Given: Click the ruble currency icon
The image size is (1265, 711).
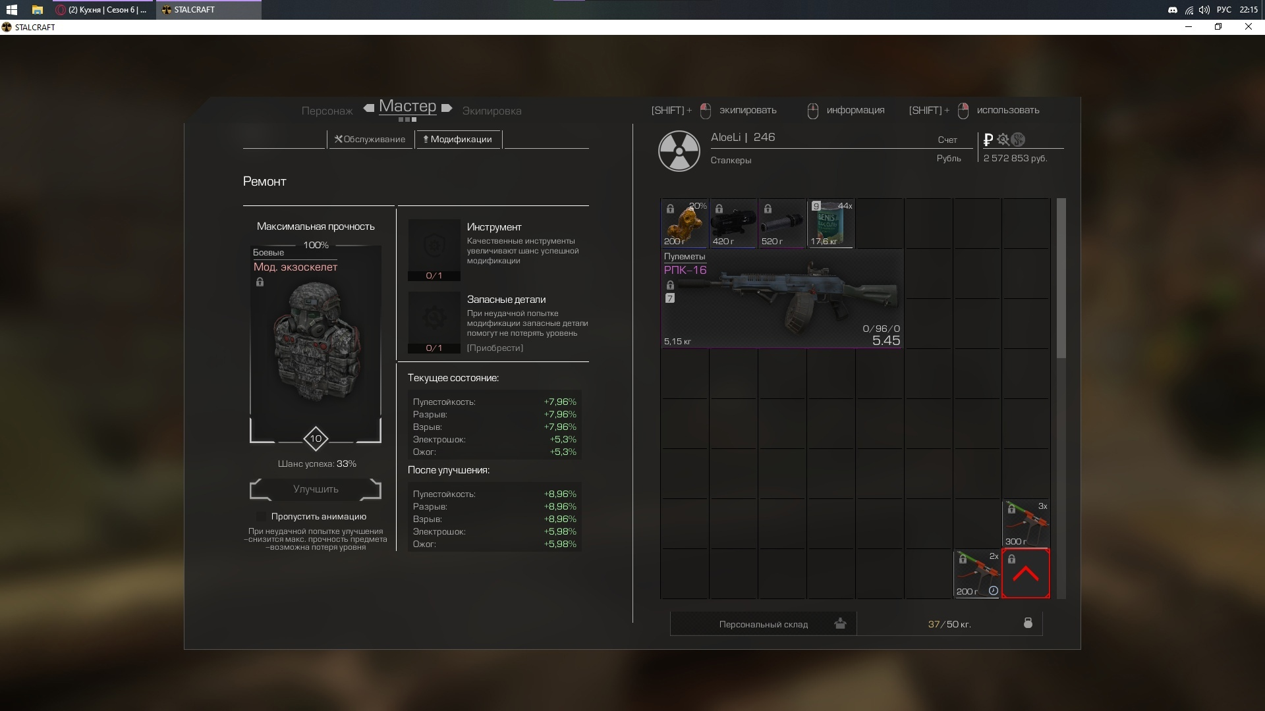Looking at the screenshot, I should click(988, 140).
